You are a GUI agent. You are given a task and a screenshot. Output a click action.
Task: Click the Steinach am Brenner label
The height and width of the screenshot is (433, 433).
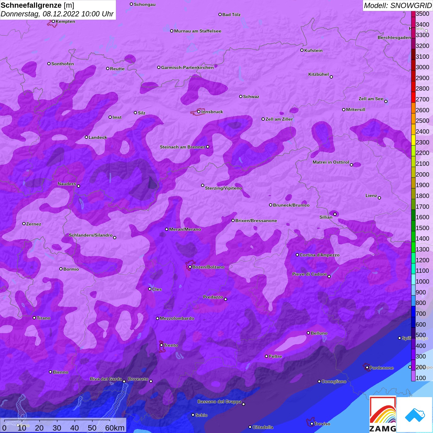[x=182, y=147]
